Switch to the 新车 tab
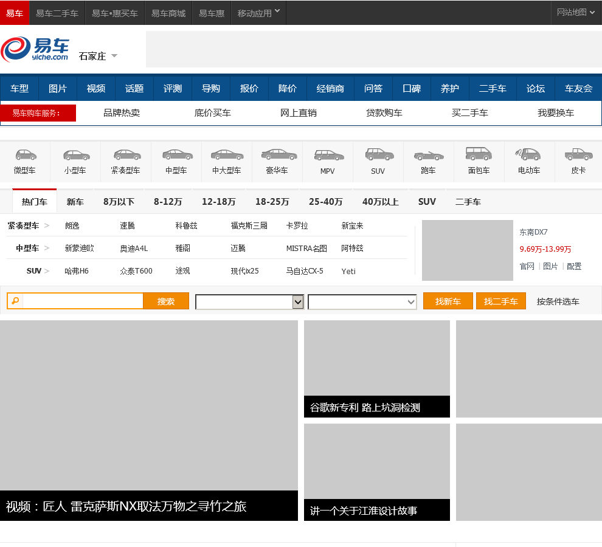 click(x=75, y=202)
